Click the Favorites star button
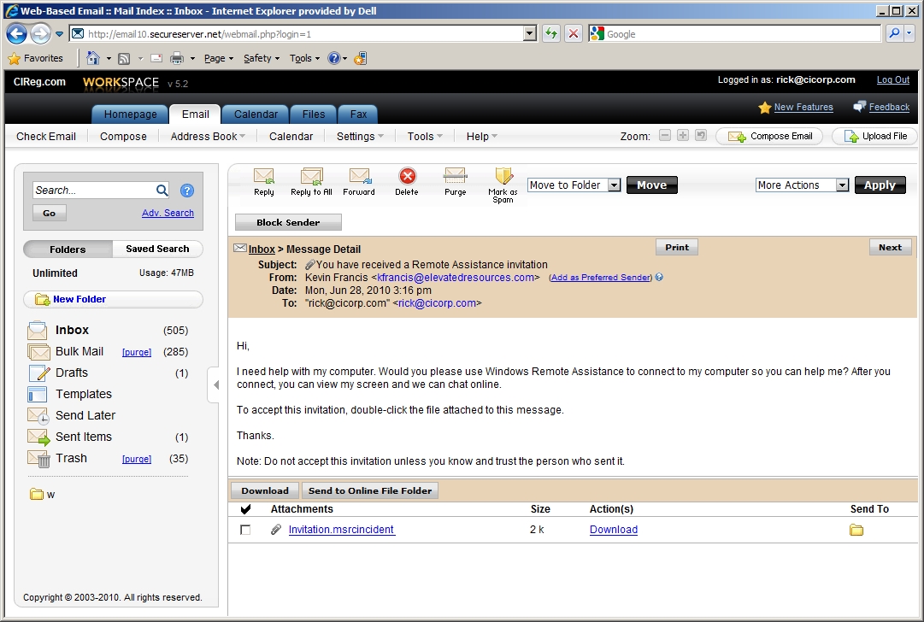The height and width of the screenshot is (622, 924). [x=36, y=58]
